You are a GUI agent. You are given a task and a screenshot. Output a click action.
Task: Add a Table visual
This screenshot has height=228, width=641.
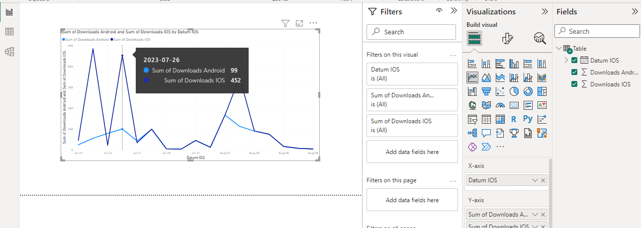coord(486,119)
